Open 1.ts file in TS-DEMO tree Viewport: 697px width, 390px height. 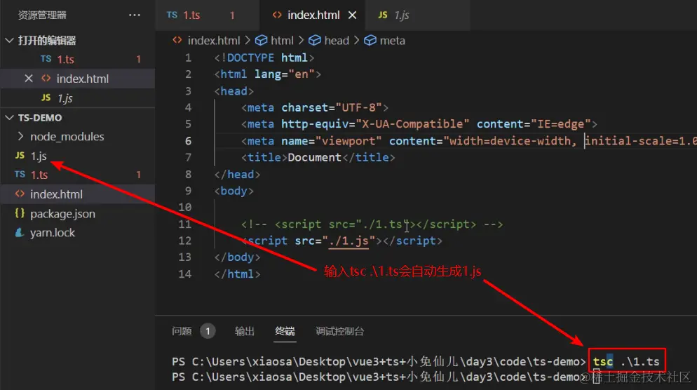tap(77, 175)
